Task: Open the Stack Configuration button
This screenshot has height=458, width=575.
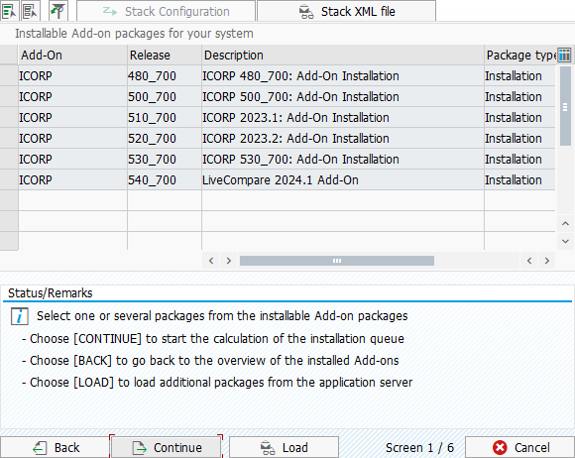Action: [166, 11]
